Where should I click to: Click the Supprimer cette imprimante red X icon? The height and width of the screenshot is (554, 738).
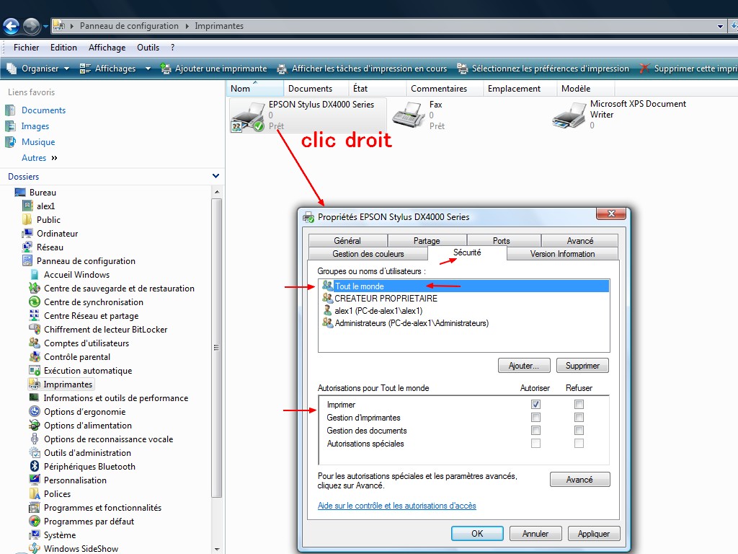[x=645, y=69]
